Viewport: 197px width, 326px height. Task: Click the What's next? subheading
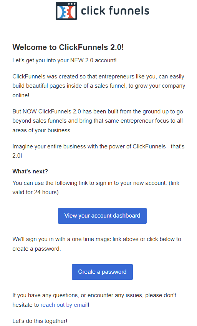coord(30,171)
